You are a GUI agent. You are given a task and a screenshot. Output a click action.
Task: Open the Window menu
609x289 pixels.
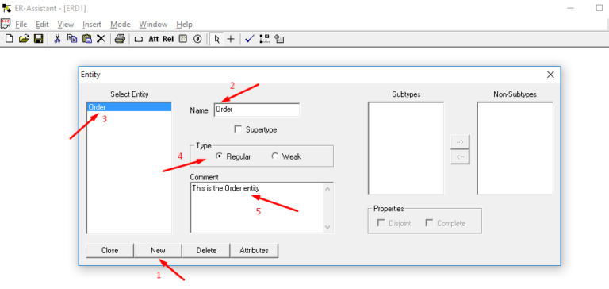(x=153, y=24)
